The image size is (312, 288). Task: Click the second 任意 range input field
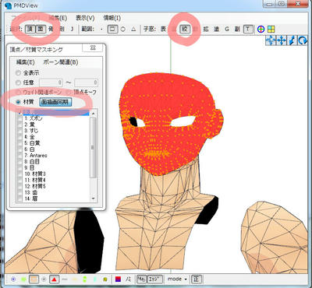(x=87, y=83)
